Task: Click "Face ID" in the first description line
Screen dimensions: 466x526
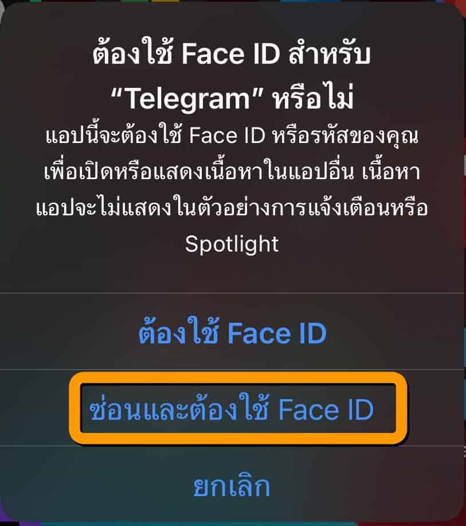Action: tap(228, 136)
